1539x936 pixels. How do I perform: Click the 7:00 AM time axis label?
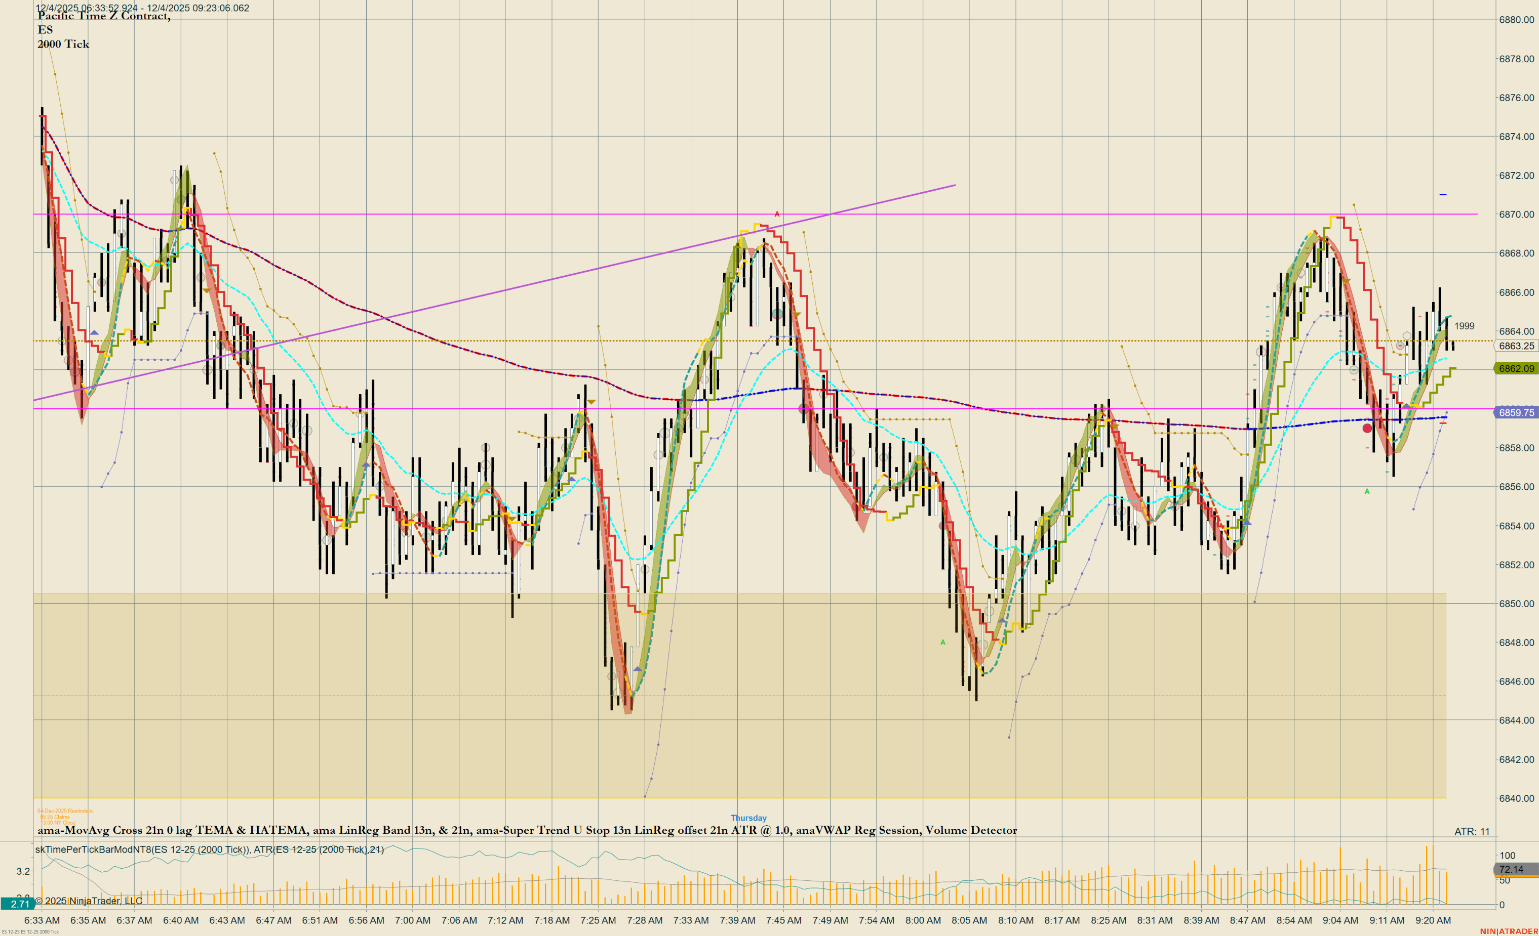coord(413,920)
